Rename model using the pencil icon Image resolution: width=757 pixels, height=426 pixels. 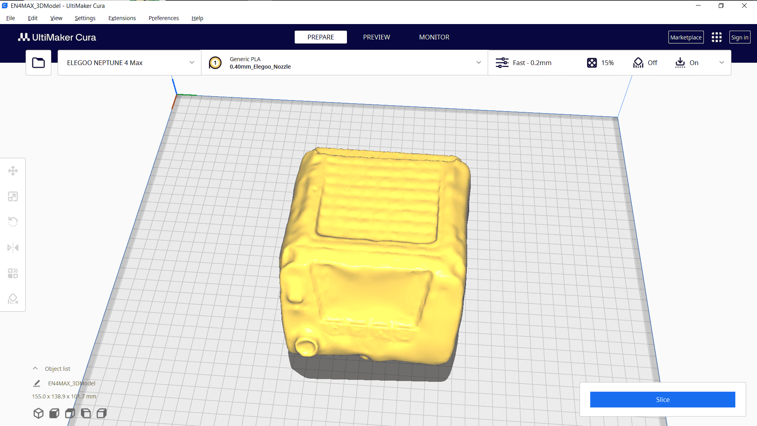[x=37, y=383]
